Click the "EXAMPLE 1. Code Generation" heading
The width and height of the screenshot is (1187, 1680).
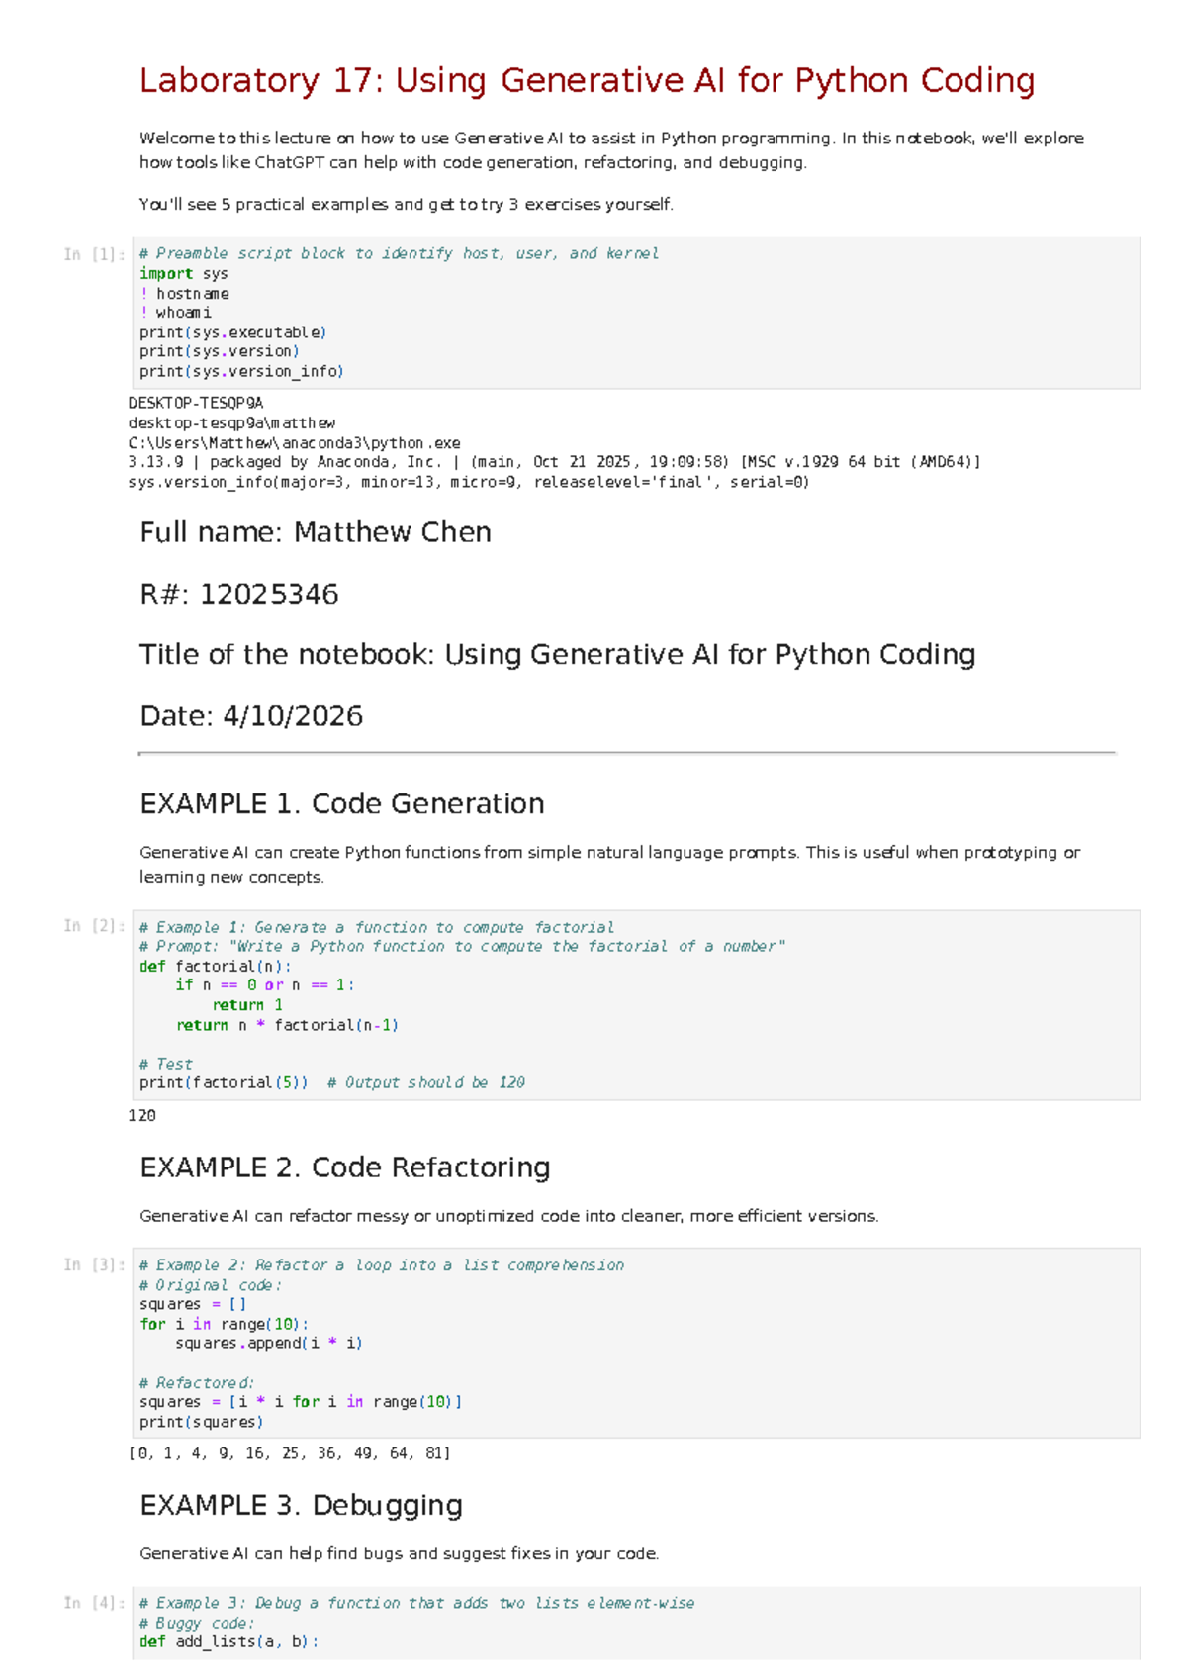[342, 803]
